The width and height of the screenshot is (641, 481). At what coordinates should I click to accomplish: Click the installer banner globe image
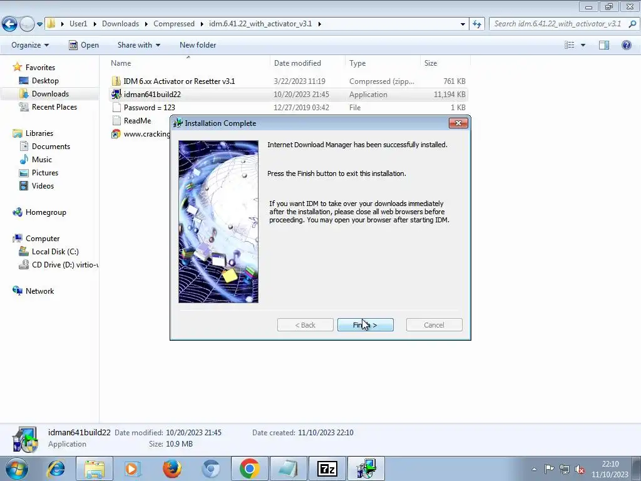218,222
